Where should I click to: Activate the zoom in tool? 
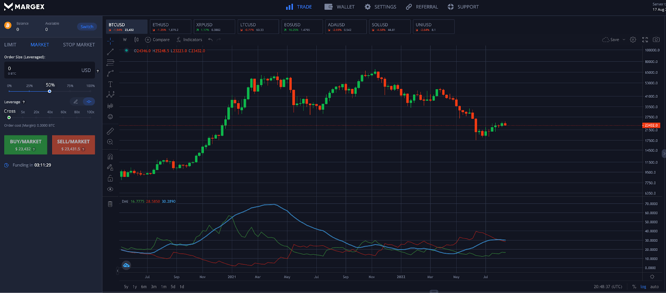click(x=110, y=142)
